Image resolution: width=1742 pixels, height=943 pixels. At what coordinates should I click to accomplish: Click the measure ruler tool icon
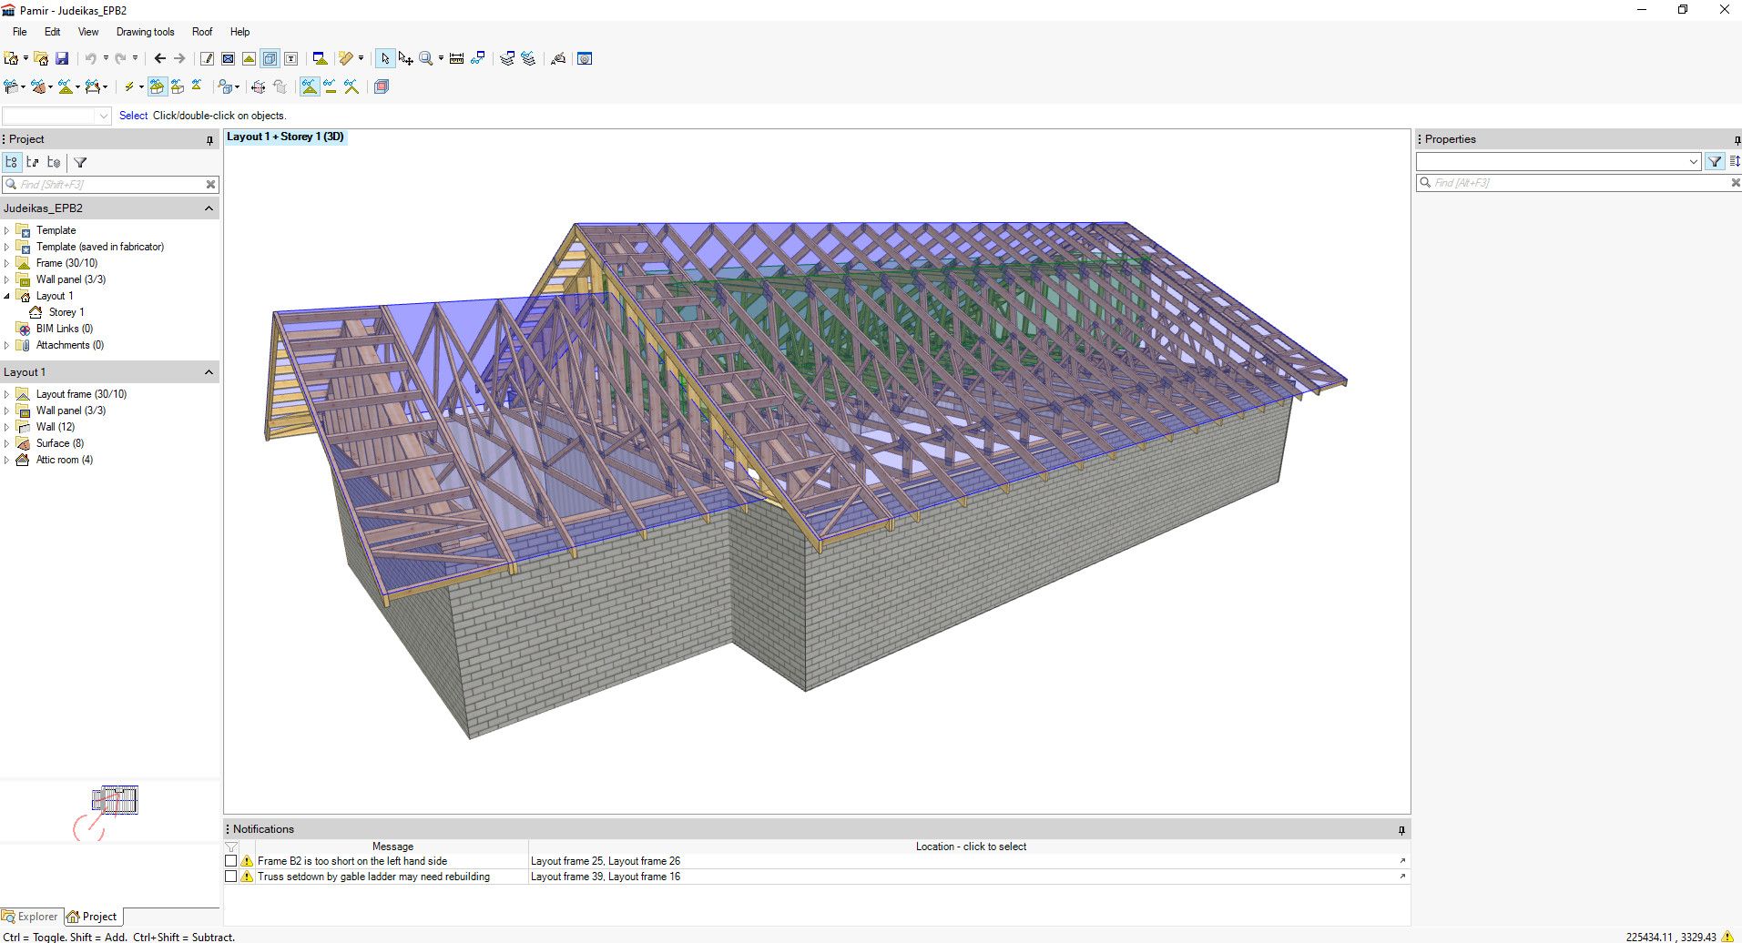pyautogui.click(x=456, y=58)
